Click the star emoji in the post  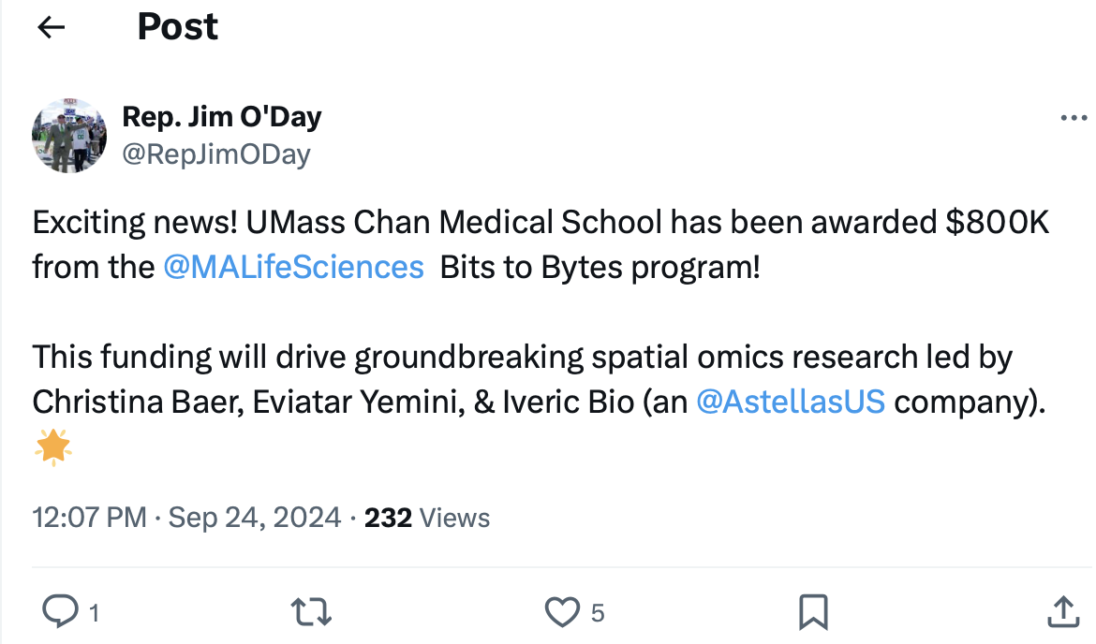click(x=52, y=447)
